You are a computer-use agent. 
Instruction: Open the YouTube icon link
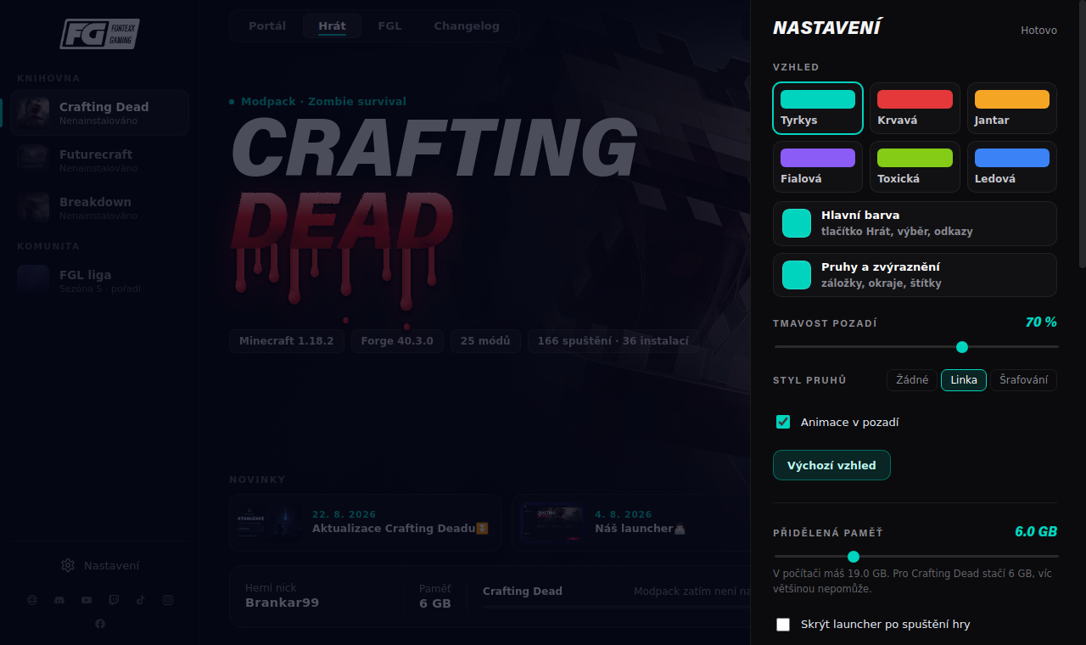coord(87,600)
